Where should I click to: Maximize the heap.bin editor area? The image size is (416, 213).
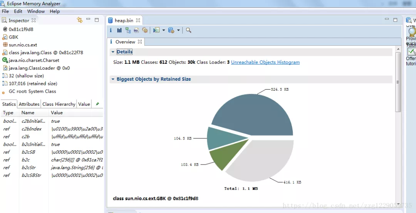(395, 20)
